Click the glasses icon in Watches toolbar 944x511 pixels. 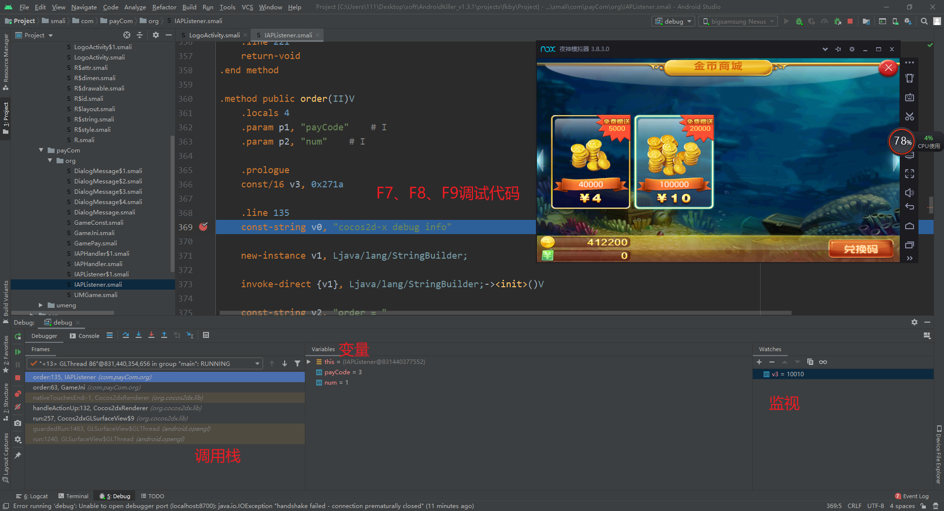[823, 362]
